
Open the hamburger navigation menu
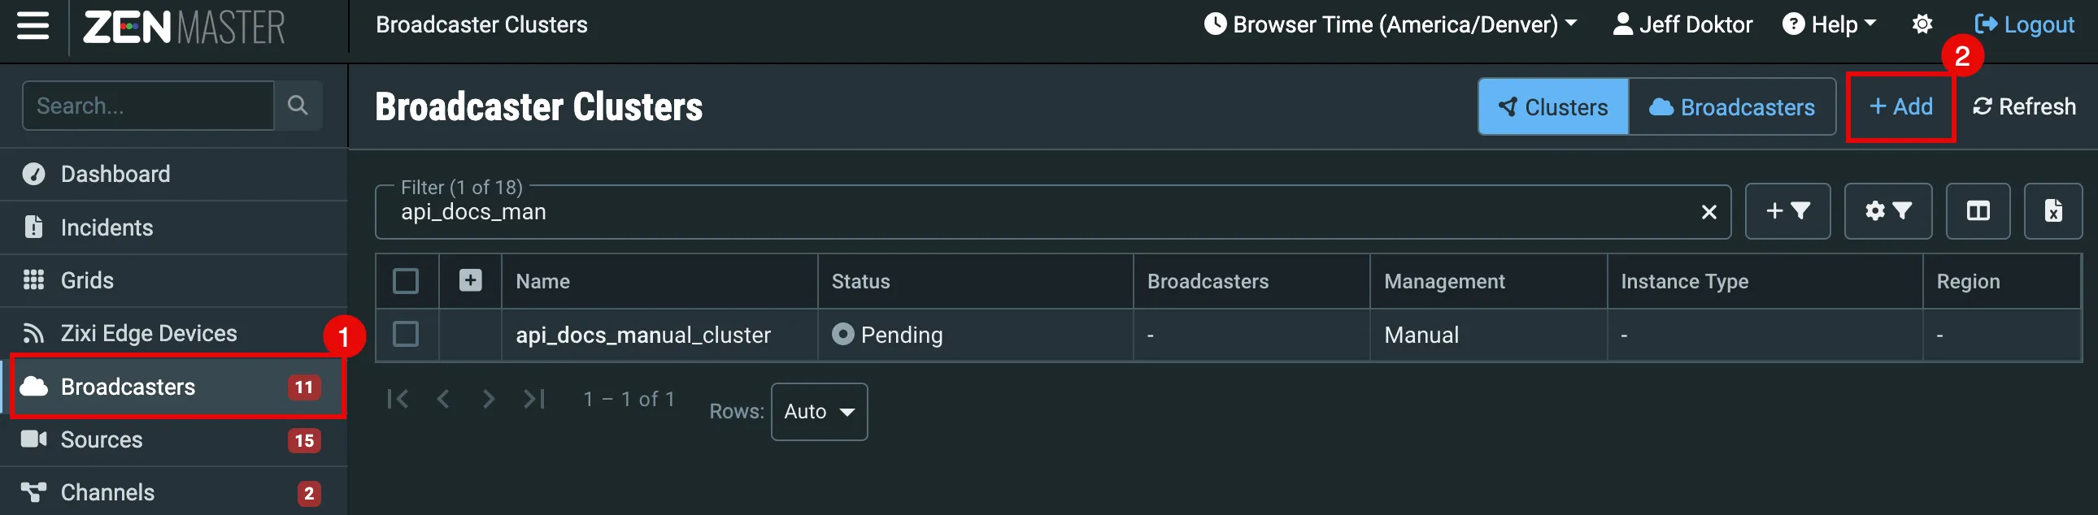click(33, 25)
